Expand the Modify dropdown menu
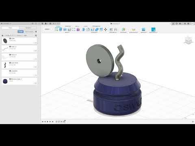The height and width of the screenshot is (146, 195). click(94, 32)
